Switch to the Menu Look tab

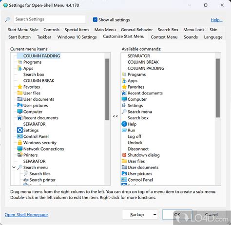coord(194,30)
